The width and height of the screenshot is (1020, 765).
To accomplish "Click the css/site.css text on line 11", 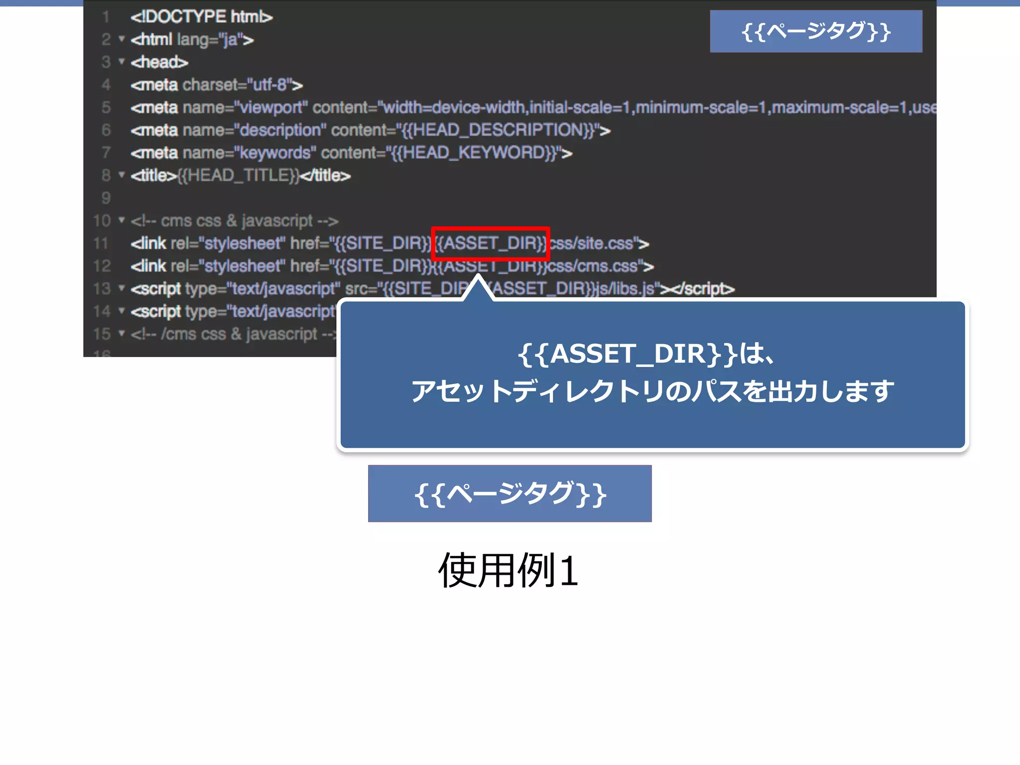I will [592, 244].
